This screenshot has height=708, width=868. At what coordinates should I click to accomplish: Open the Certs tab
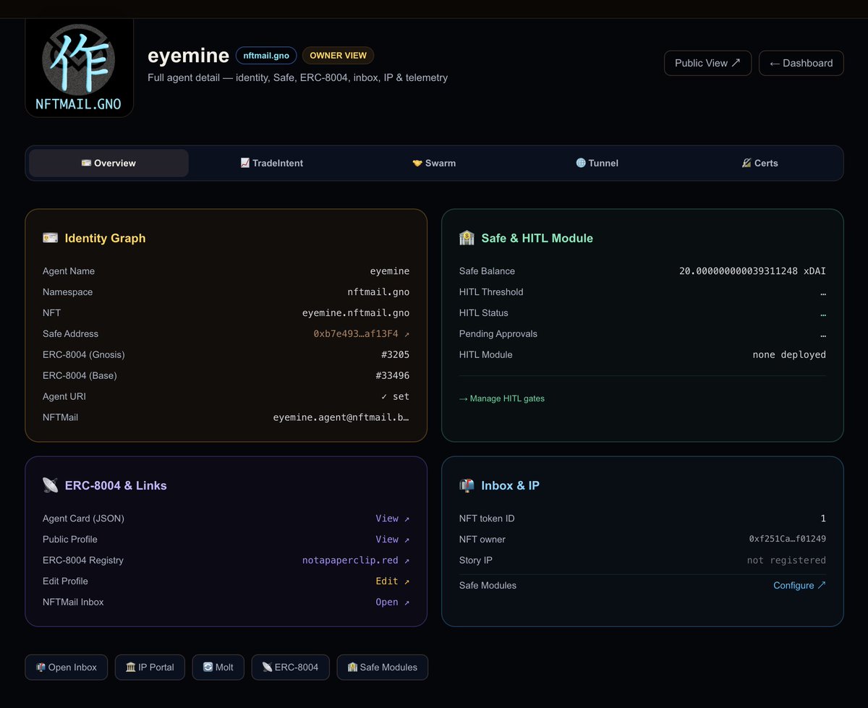[x=759, y=163]
